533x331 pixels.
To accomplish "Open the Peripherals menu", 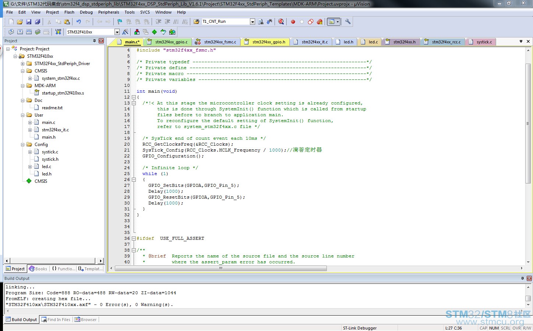I will [109, 12].
